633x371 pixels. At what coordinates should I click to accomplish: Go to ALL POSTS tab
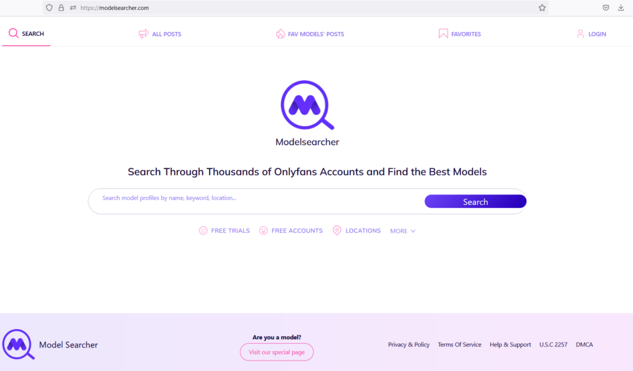point(160,34)
